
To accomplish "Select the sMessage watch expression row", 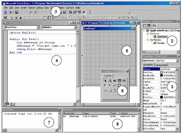I will pyautogui.click(x=101, y=116).
